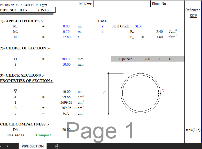Click the table(2.1d) reference cell
The height and width of the screenshot is (149, 202).
click(193, 130)
